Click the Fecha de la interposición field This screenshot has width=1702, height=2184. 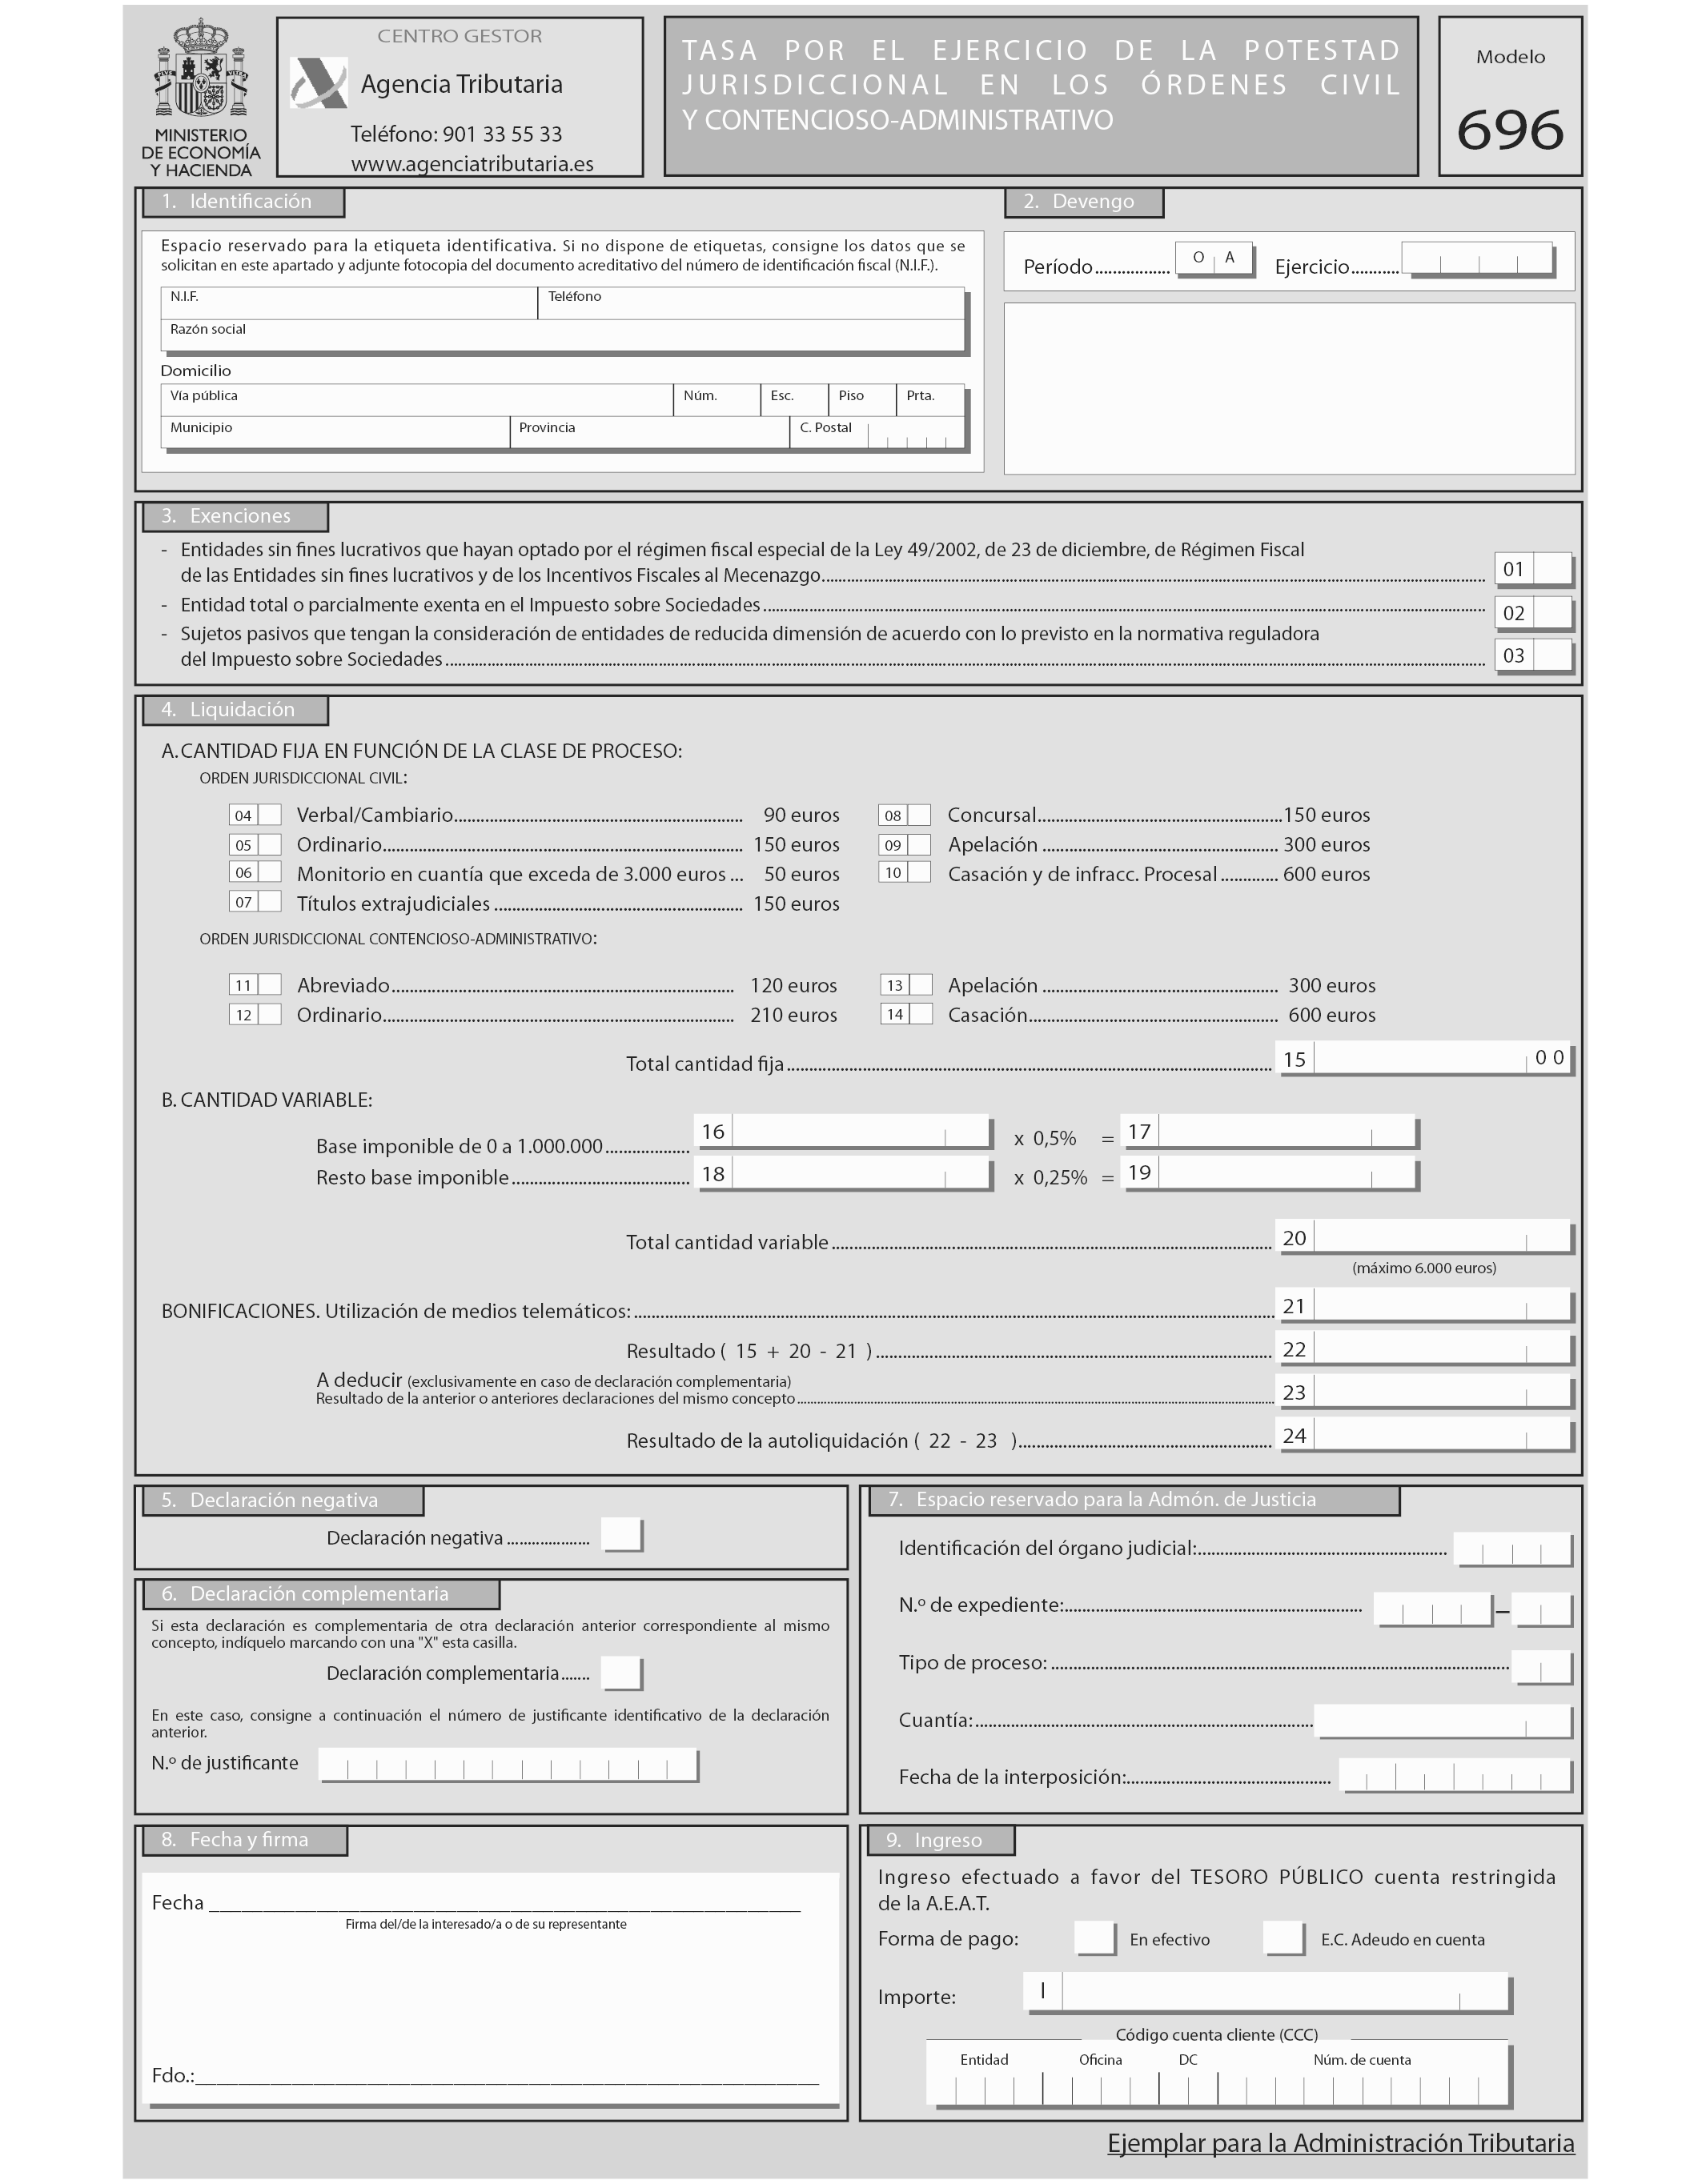(x=1455, y=1775)
